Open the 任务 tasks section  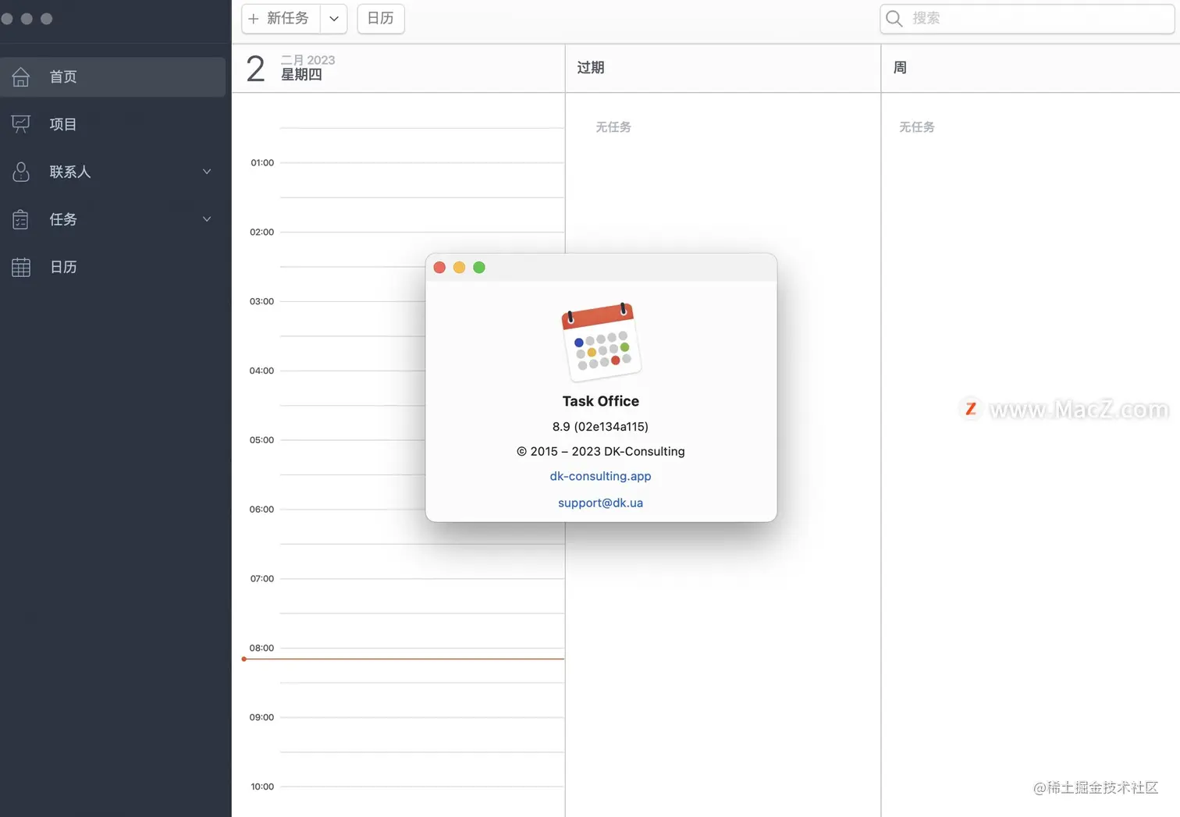(113, 219)
